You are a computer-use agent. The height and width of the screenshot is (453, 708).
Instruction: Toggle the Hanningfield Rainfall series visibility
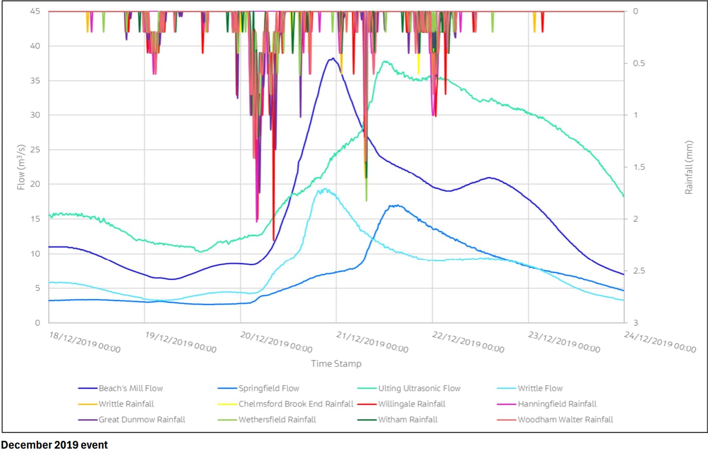click(x=505, y=404)
